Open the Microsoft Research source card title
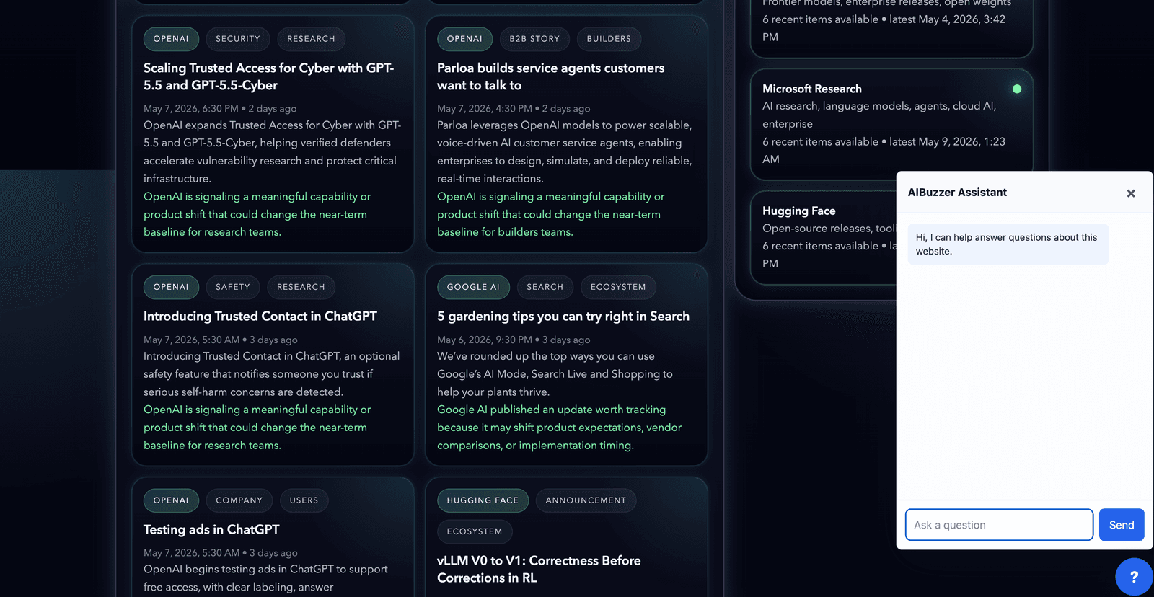 pos(812,89)
